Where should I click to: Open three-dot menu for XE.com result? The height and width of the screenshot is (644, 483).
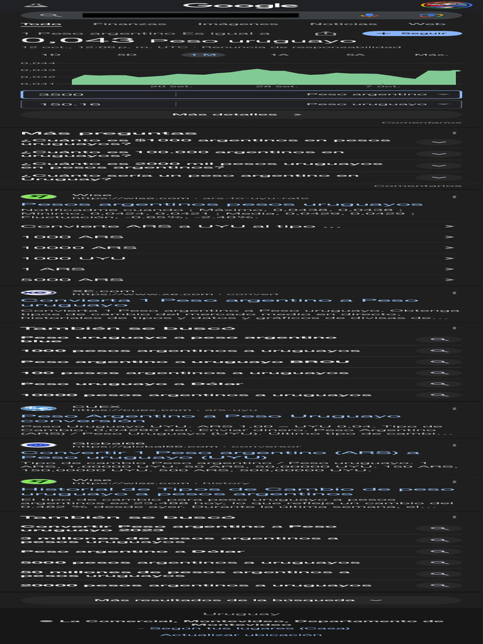pyautogui.click(x=454, y=293)
